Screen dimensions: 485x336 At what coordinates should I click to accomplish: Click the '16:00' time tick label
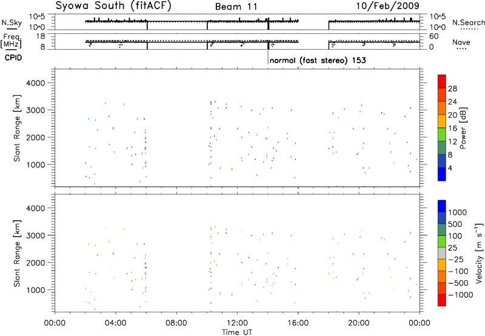point(298,323)
